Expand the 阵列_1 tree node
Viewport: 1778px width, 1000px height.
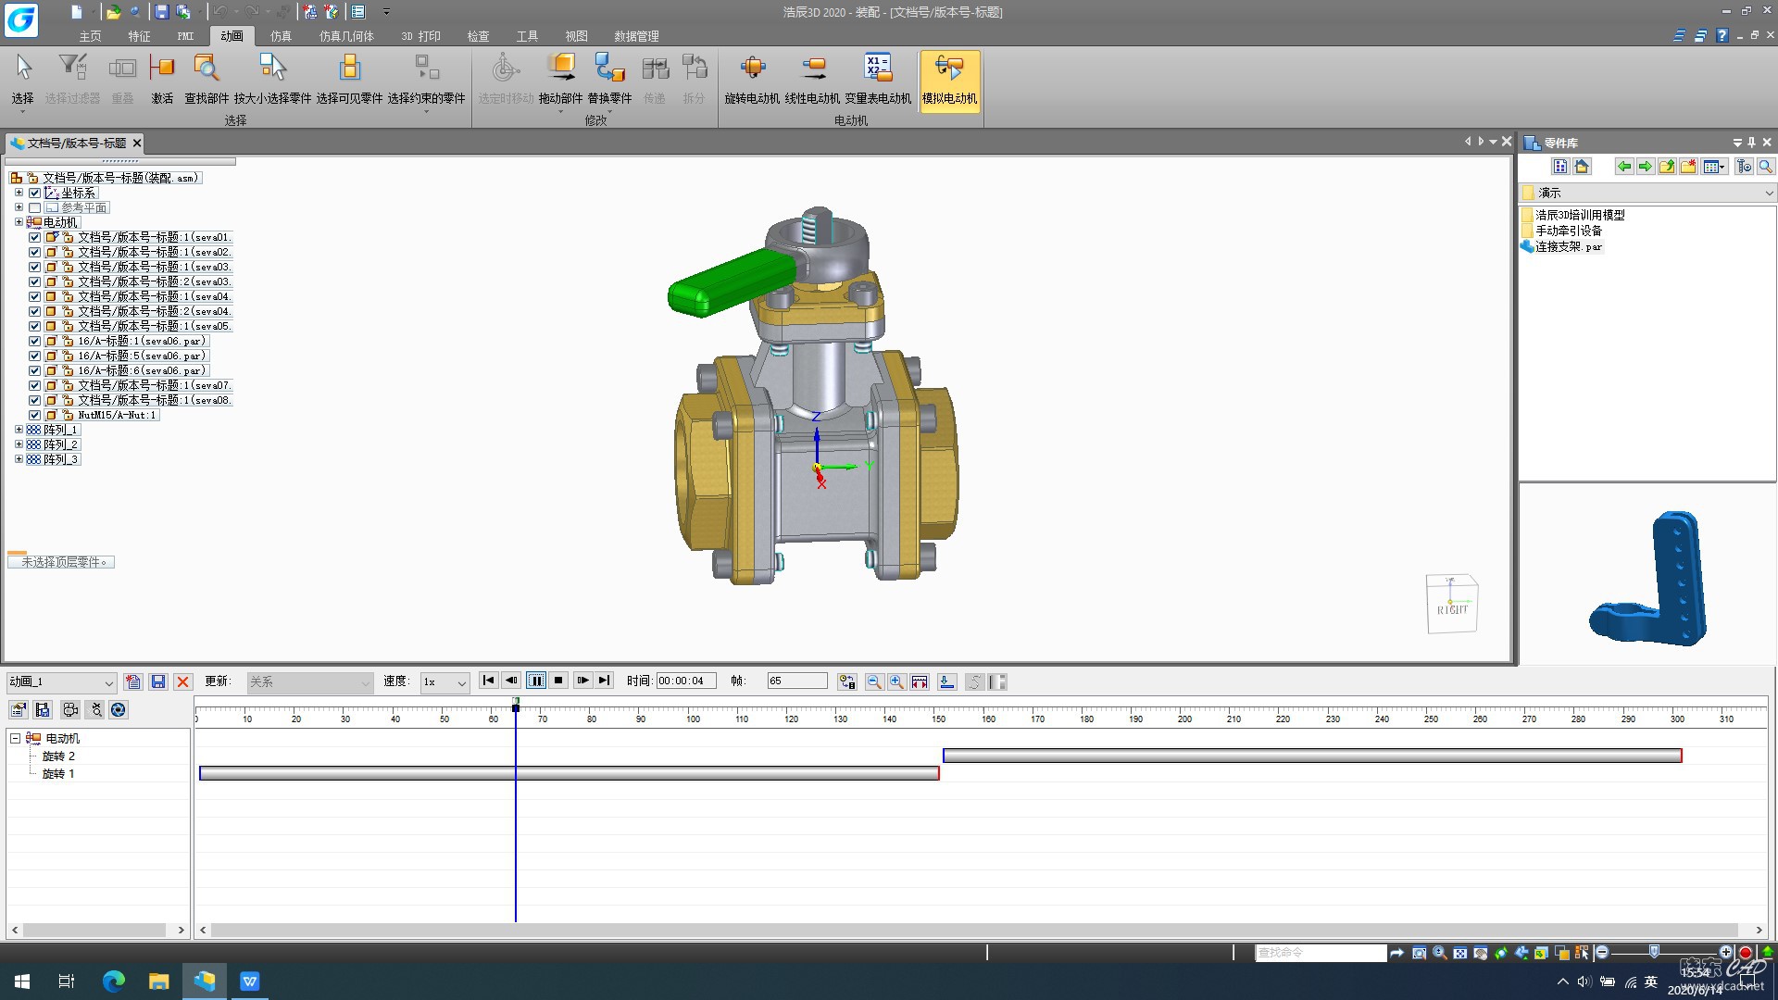pos(19,430)
